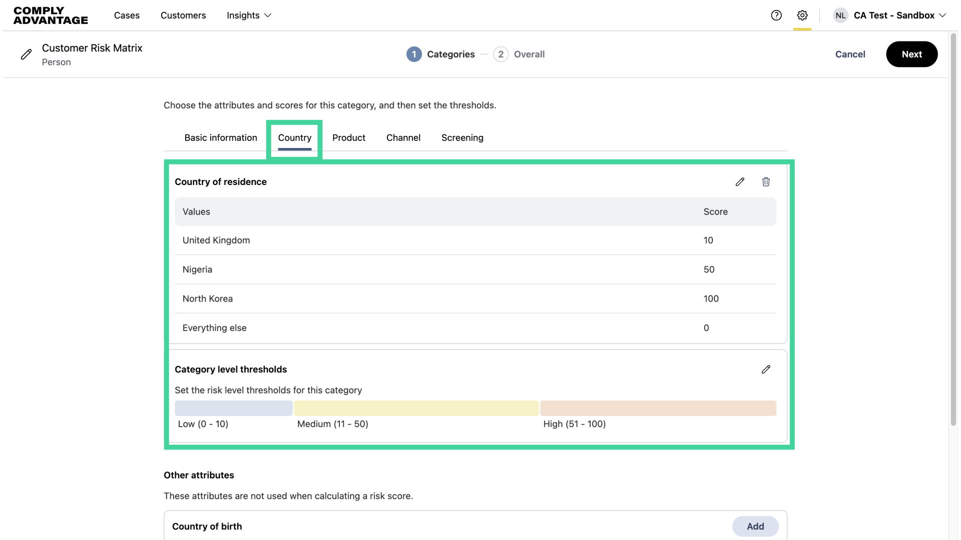Image resolution: width=961 pixels, height=540 pixels.
Task: Click the High threshold color bar
Action: [658, 408]
